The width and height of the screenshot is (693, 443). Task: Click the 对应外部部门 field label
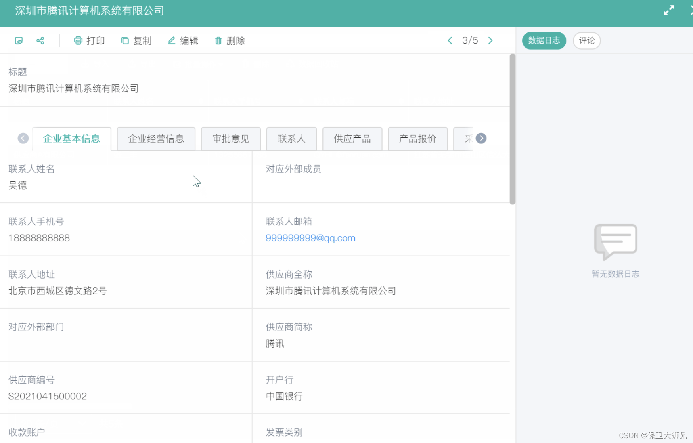[x=36, y=327]
